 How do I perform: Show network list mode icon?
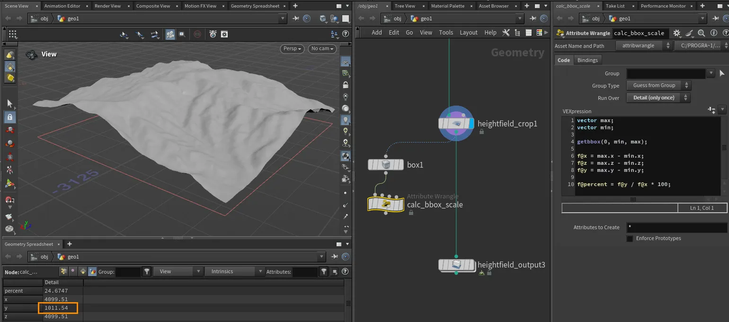528,32
